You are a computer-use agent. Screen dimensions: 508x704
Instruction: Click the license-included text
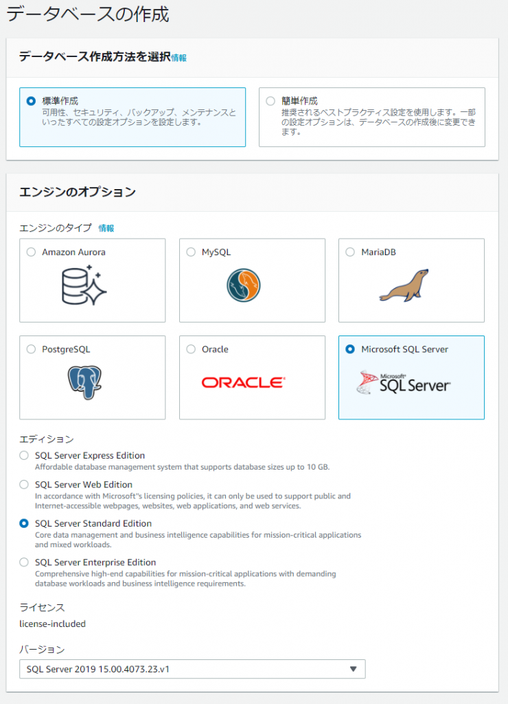(52, 624)
